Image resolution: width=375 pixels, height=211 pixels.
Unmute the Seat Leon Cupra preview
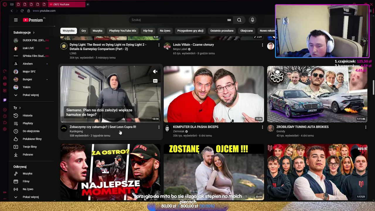click(x=155, y=72)
